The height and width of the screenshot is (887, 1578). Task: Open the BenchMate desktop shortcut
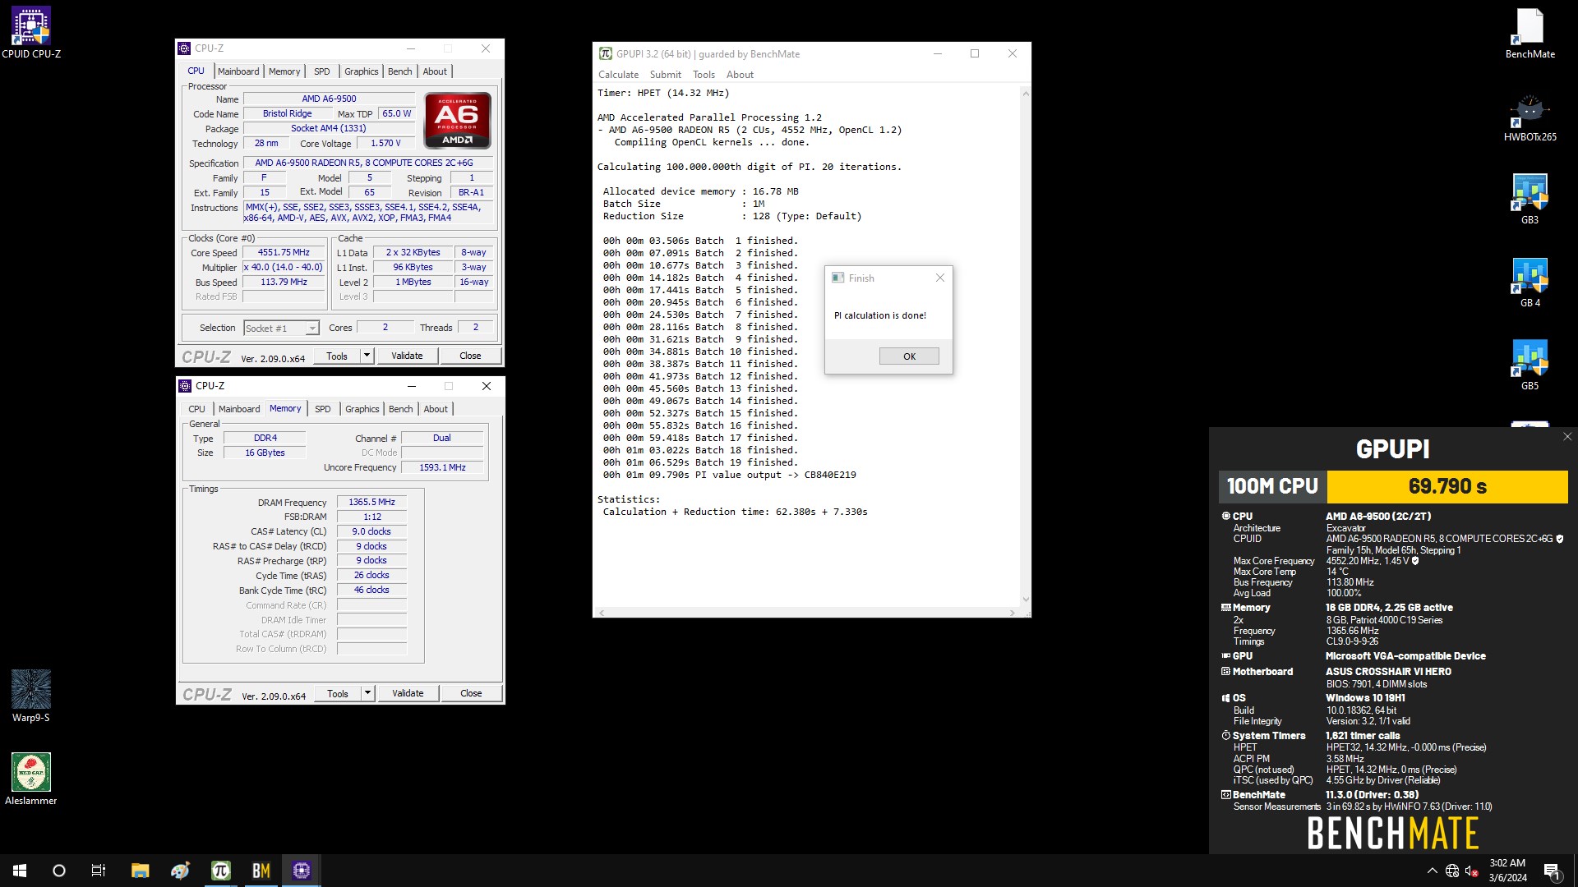(x=1530, y=33)
